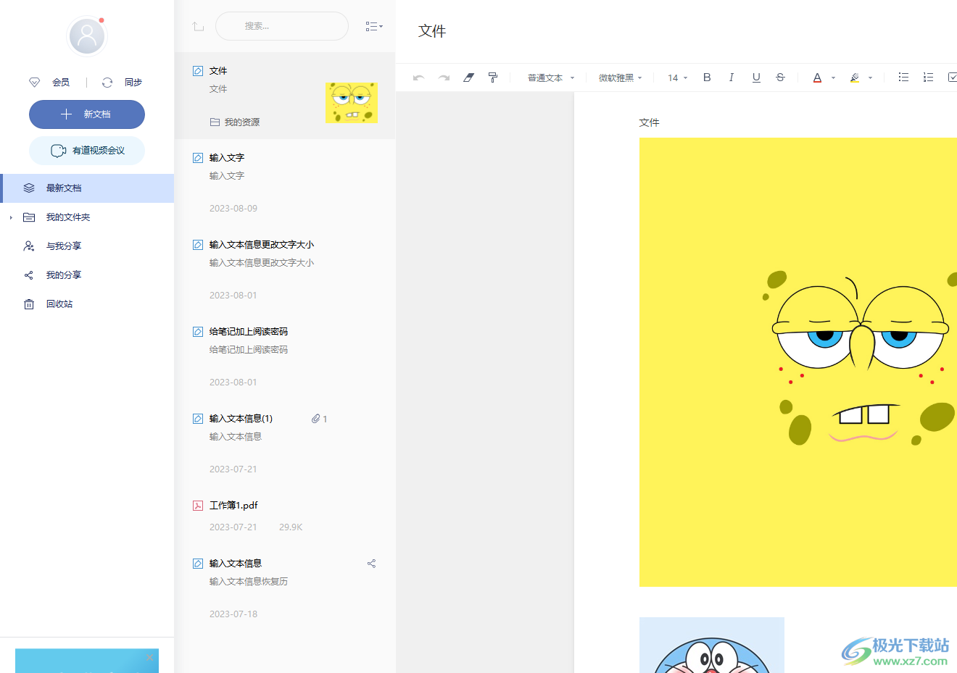
Task: Open the highlight color dropdown arrow
Action: [x=871, y=78]
